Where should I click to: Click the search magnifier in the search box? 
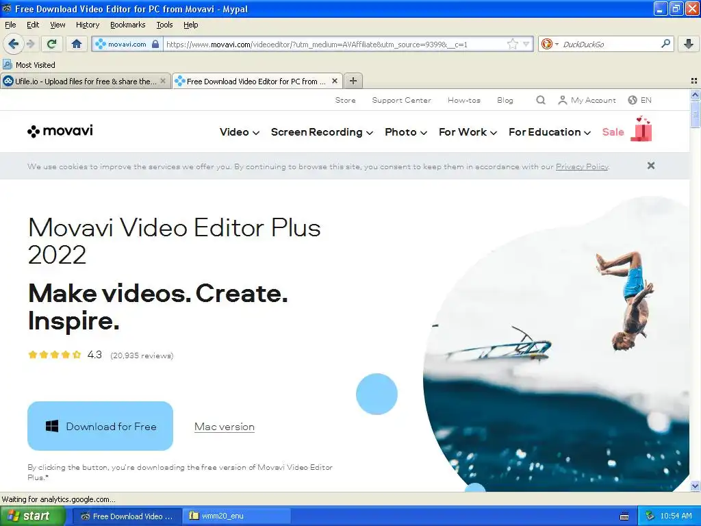click(x=665, y=44)
